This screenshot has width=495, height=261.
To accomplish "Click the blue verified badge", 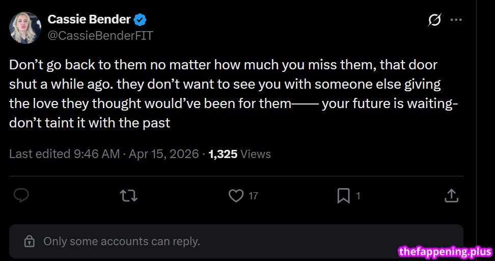I will [140, 20].
